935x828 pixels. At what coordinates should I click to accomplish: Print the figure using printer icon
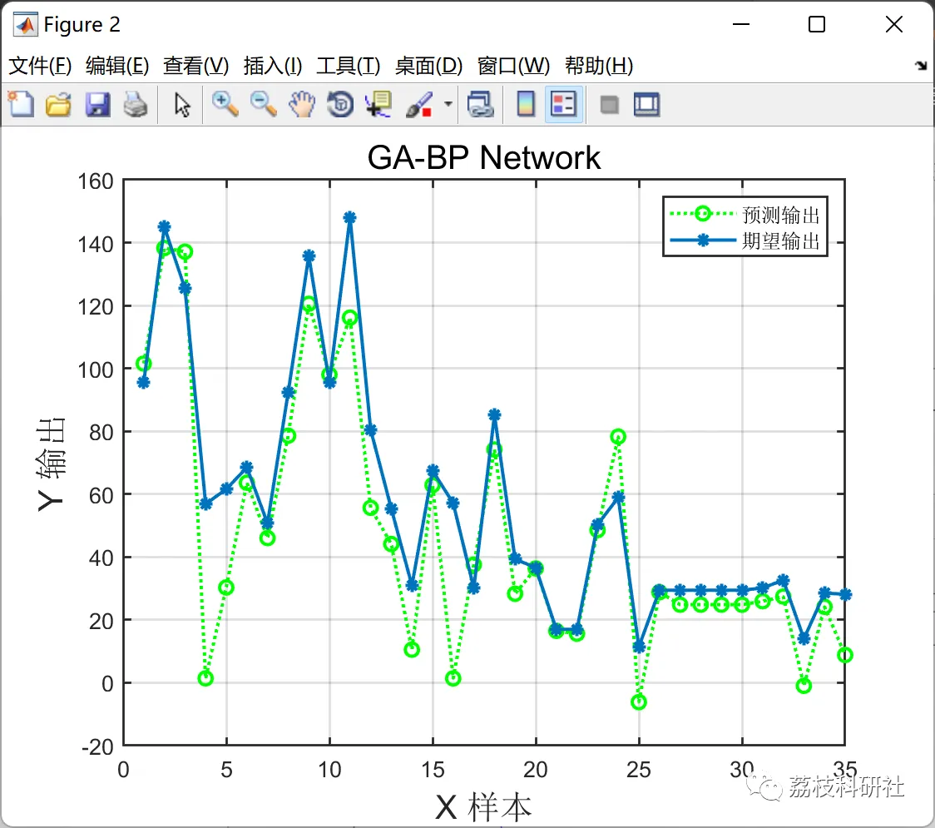pyautogui.click(x=136, y=104)
